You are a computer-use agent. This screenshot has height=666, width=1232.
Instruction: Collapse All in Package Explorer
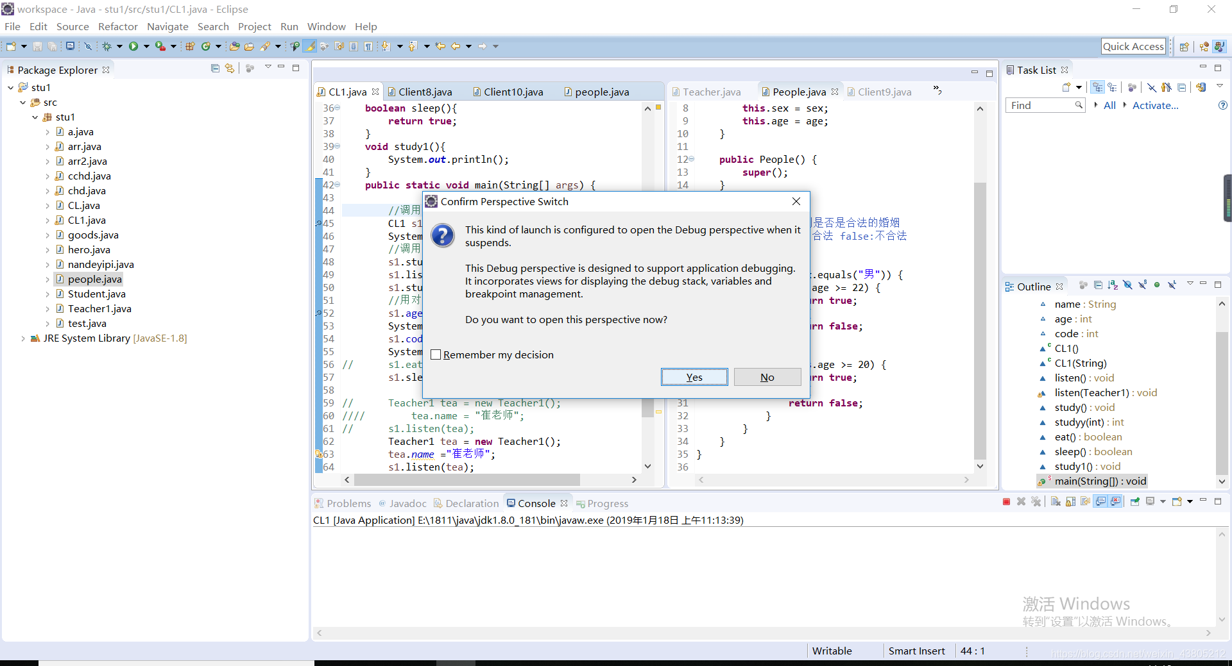click(x=215, y=68)
